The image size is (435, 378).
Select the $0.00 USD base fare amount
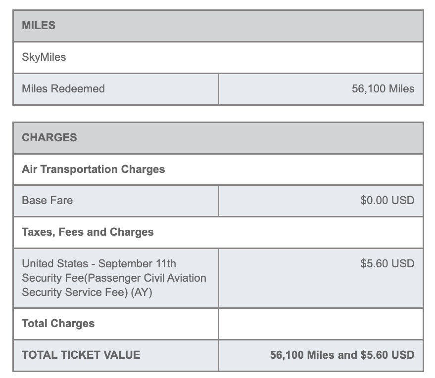(x=387, y=201)
